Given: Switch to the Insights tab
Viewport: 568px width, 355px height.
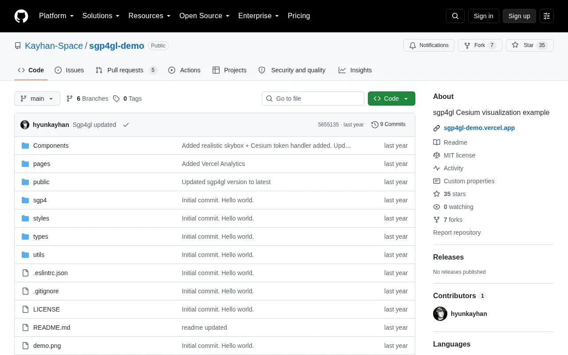Looking at the screenshot, I should (x=355, y=70).
